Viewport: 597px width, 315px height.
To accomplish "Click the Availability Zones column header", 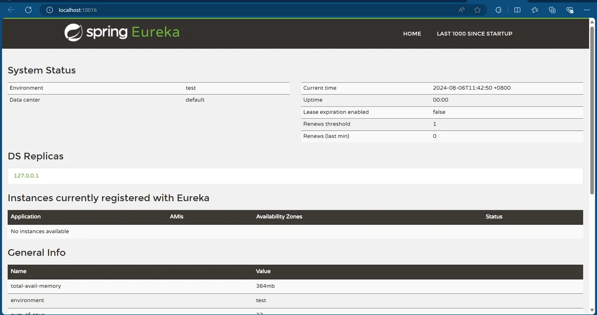I will [279, 217].
